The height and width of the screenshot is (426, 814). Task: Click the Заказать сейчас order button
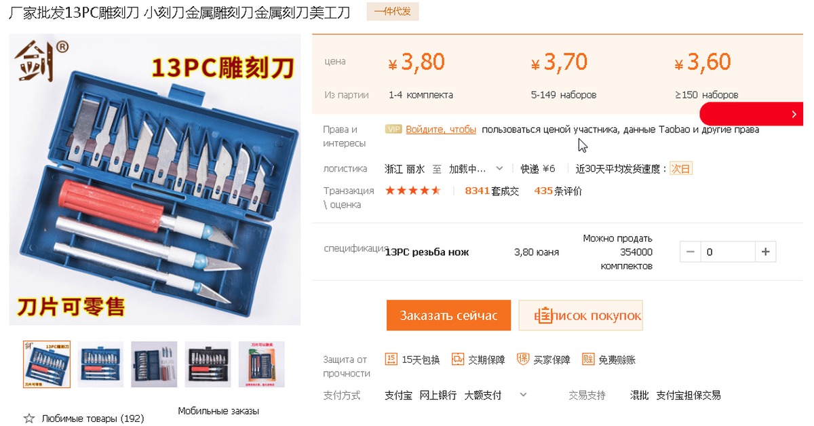(x=448, y=315)
